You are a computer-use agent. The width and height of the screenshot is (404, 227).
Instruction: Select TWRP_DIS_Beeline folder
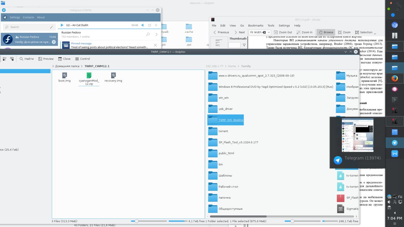coord(226,120)
